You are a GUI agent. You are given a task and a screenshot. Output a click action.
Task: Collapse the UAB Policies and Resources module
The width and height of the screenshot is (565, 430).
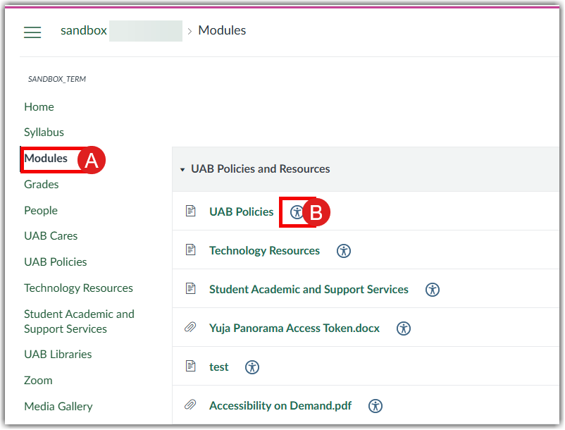point(182,170)
